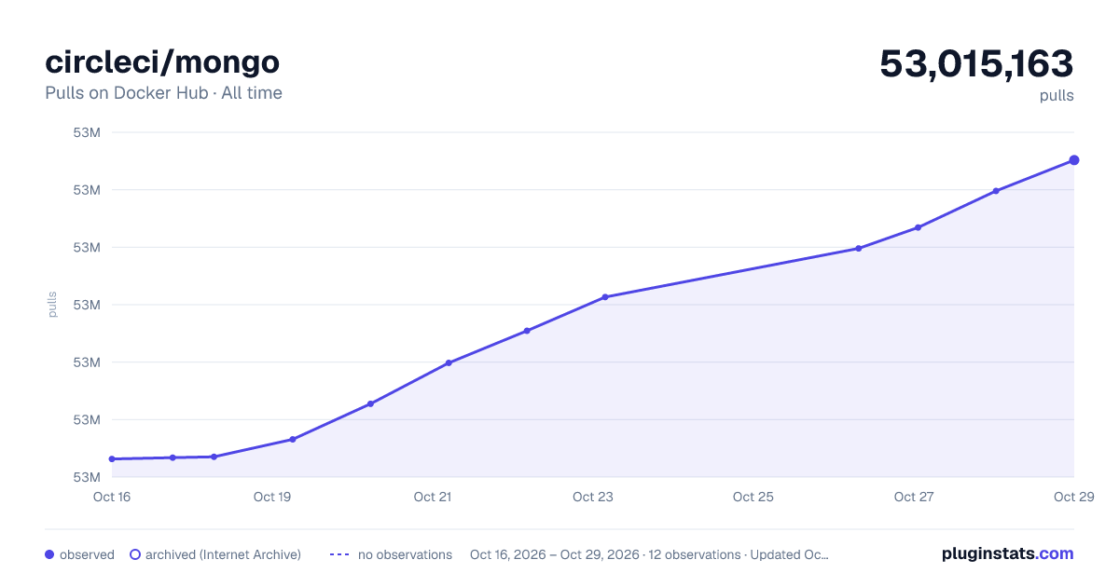
Task: Click the data point above Oct 23
Action: point(605,297)
